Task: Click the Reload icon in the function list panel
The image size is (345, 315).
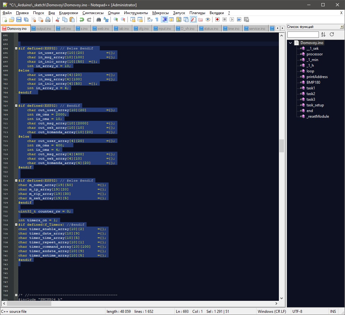Action: [332, 34]
